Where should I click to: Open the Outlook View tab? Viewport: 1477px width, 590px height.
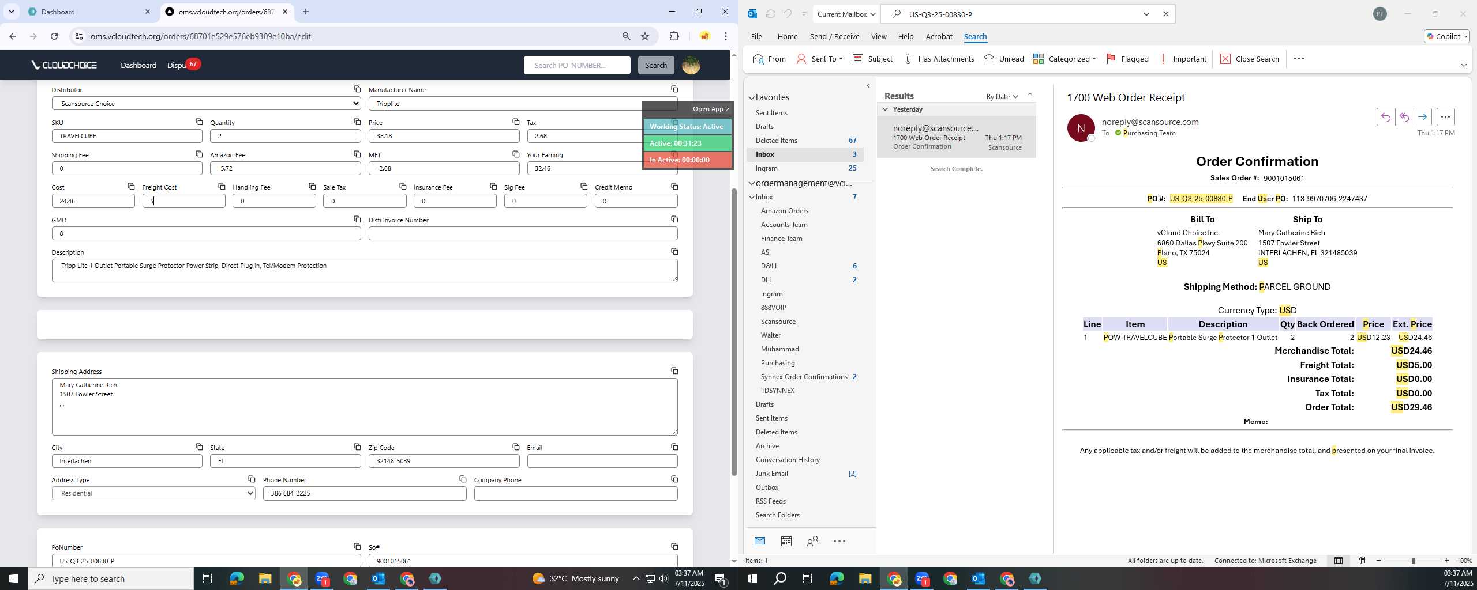[879, 36]
